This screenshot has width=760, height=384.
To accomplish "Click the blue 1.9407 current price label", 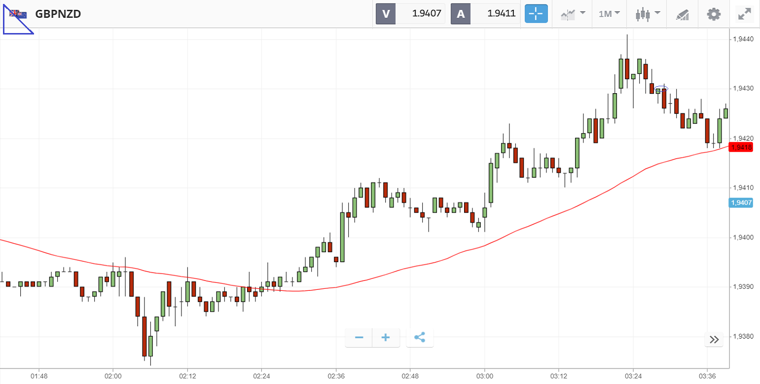I will point(741,203).
